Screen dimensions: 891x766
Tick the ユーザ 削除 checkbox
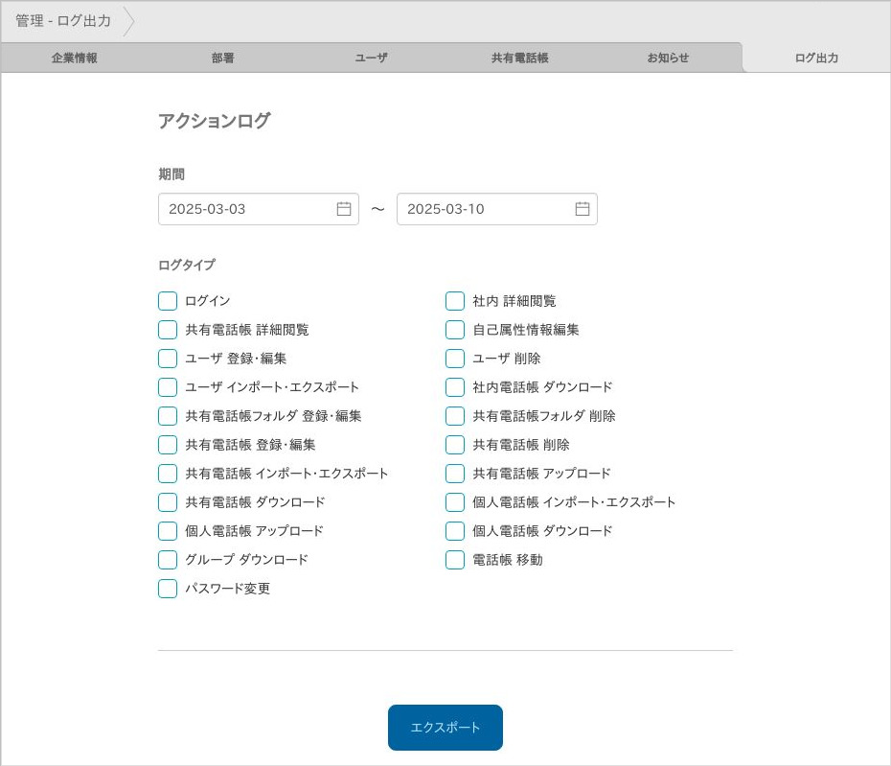click(455, 359)
